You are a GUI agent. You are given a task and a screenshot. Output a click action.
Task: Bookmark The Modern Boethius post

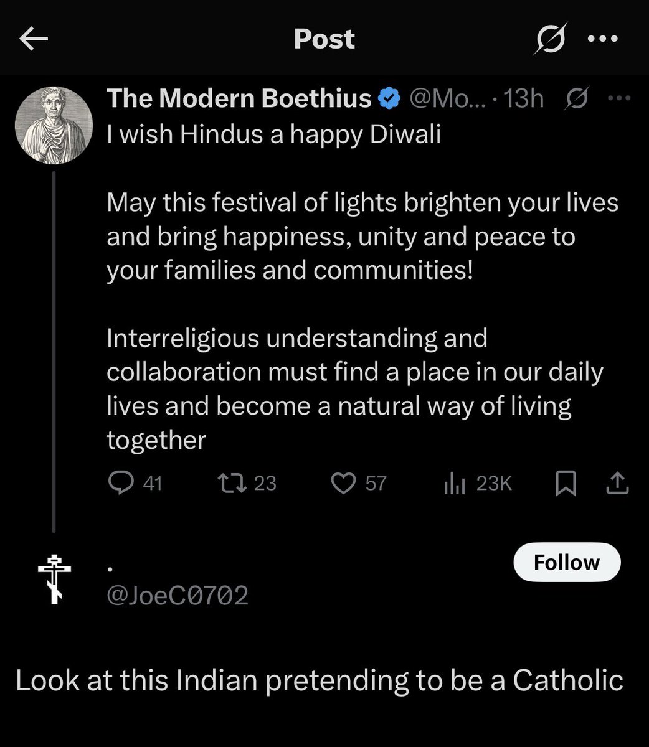click(x=565, y=484)
